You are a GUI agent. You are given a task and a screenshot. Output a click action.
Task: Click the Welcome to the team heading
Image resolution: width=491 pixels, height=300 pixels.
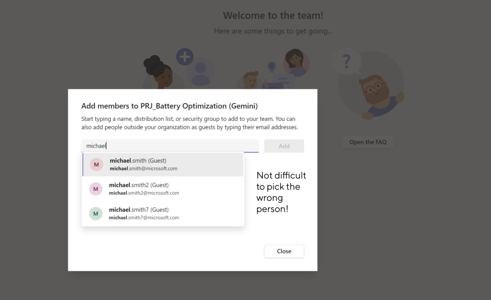point(273,15)
